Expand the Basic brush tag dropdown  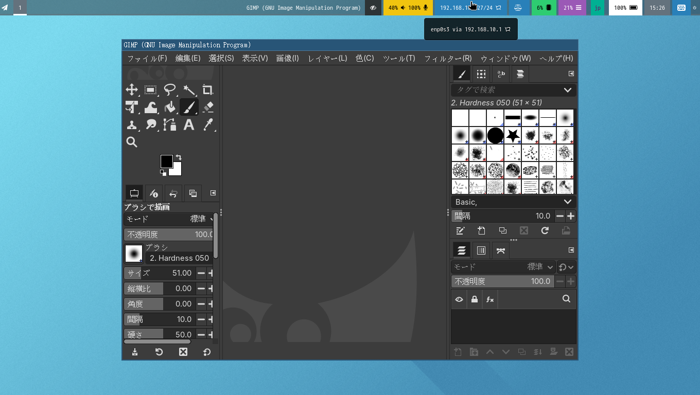click(567, 202)
